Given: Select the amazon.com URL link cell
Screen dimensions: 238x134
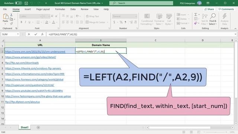Looking at the screenshot, I should point(40,57).
